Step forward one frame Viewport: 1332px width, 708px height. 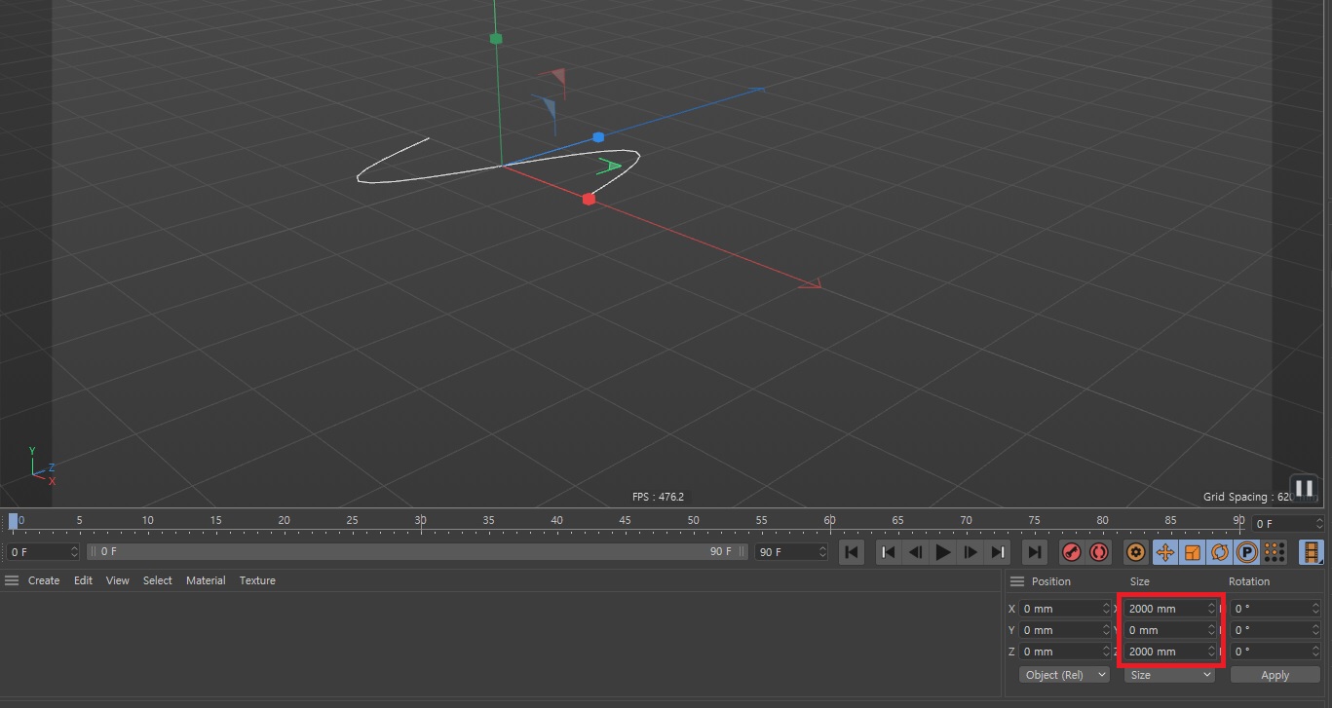(x=970, y=552)
